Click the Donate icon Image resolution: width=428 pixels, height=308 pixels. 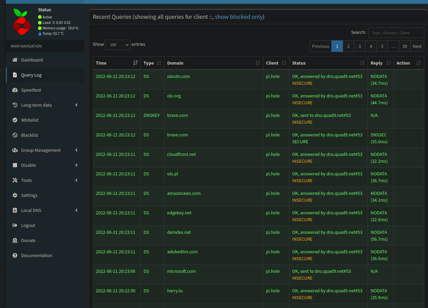click(15, 240)
